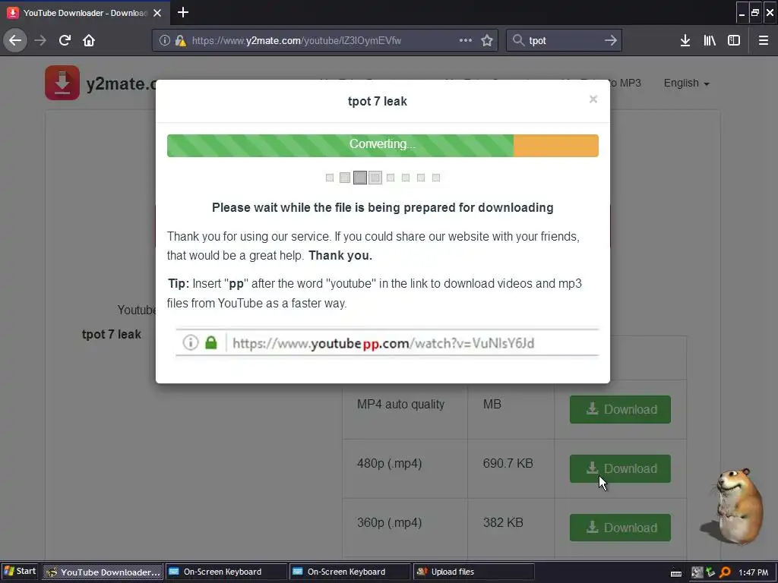Download the 480p mp4 file
778x583 pixels.
click(620, 468)
